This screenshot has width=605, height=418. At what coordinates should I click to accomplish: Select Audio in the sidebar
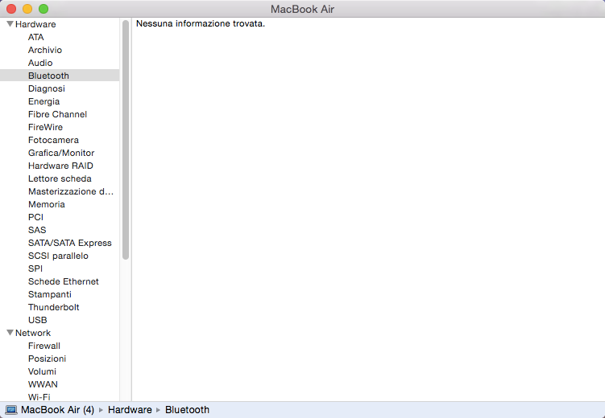click(40, 63)
